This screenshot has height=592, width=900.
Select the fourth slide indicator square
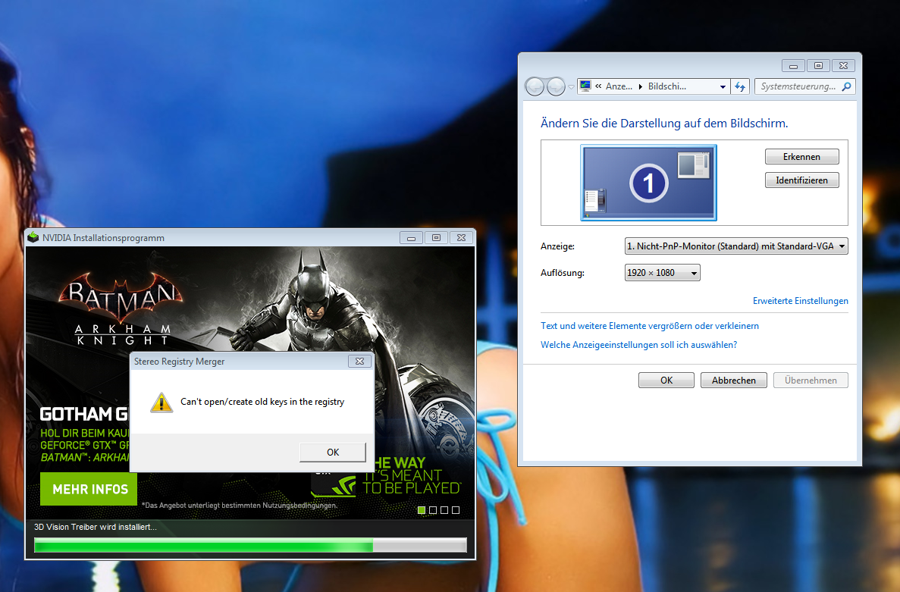[x=456, y=510]
